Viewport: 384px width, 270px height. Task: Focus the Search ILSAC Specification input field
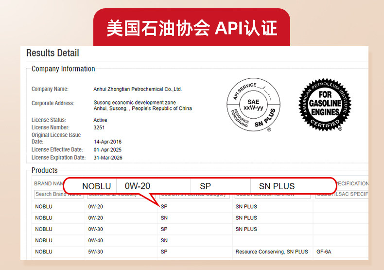click(342, 194)
